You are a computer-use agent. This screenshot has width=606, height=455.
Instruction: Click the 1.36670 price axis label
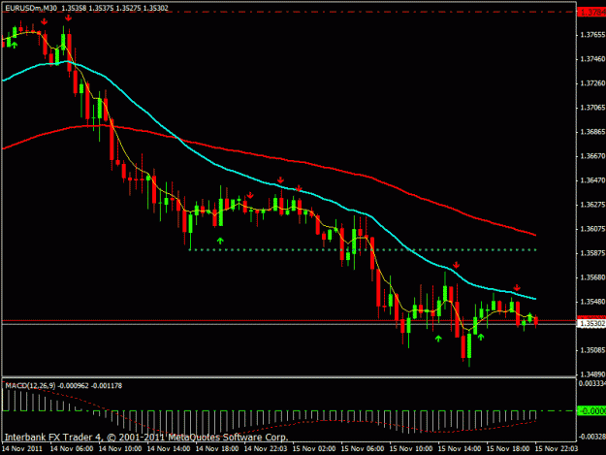pyautogui.click(x=592, y=156)
